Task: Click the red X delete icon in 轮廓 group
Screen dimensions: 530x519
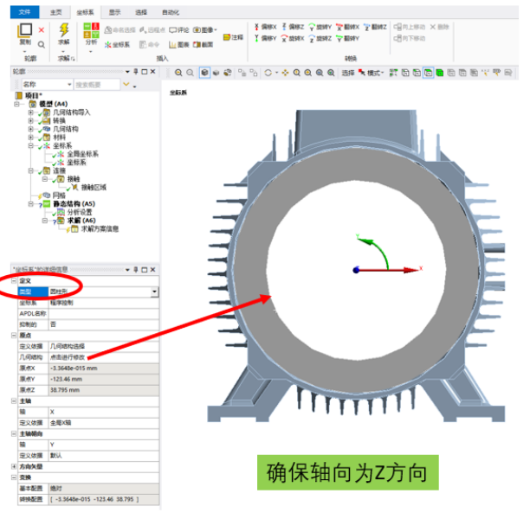Action: tap(42, 30)
